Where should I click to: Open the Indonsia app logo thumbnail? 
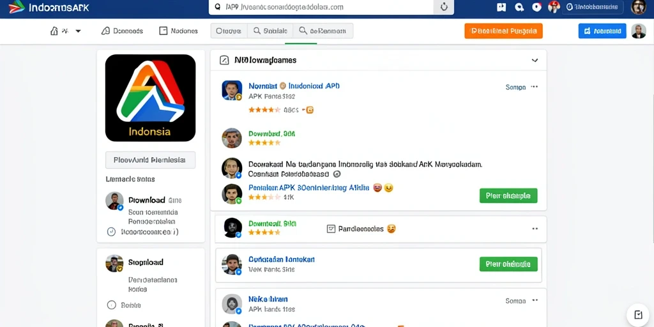tap(150, 98)
